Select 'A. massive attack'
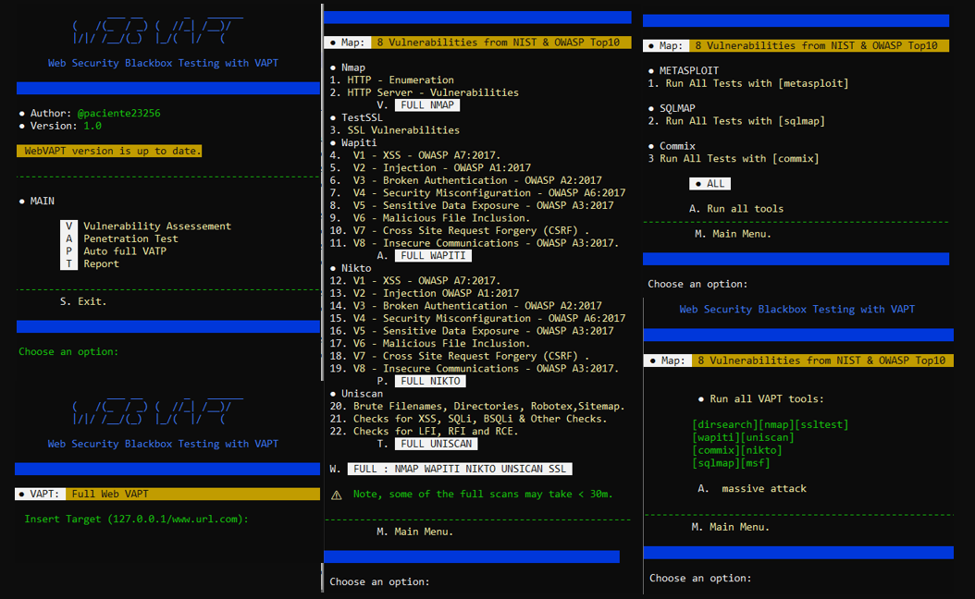The height and width of the screenshot is (599, 975). coord(752,488)
